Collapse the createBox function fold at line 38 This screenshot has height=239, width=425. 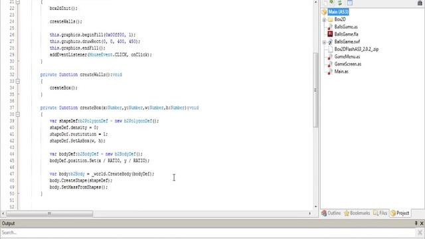pos(18,114)
